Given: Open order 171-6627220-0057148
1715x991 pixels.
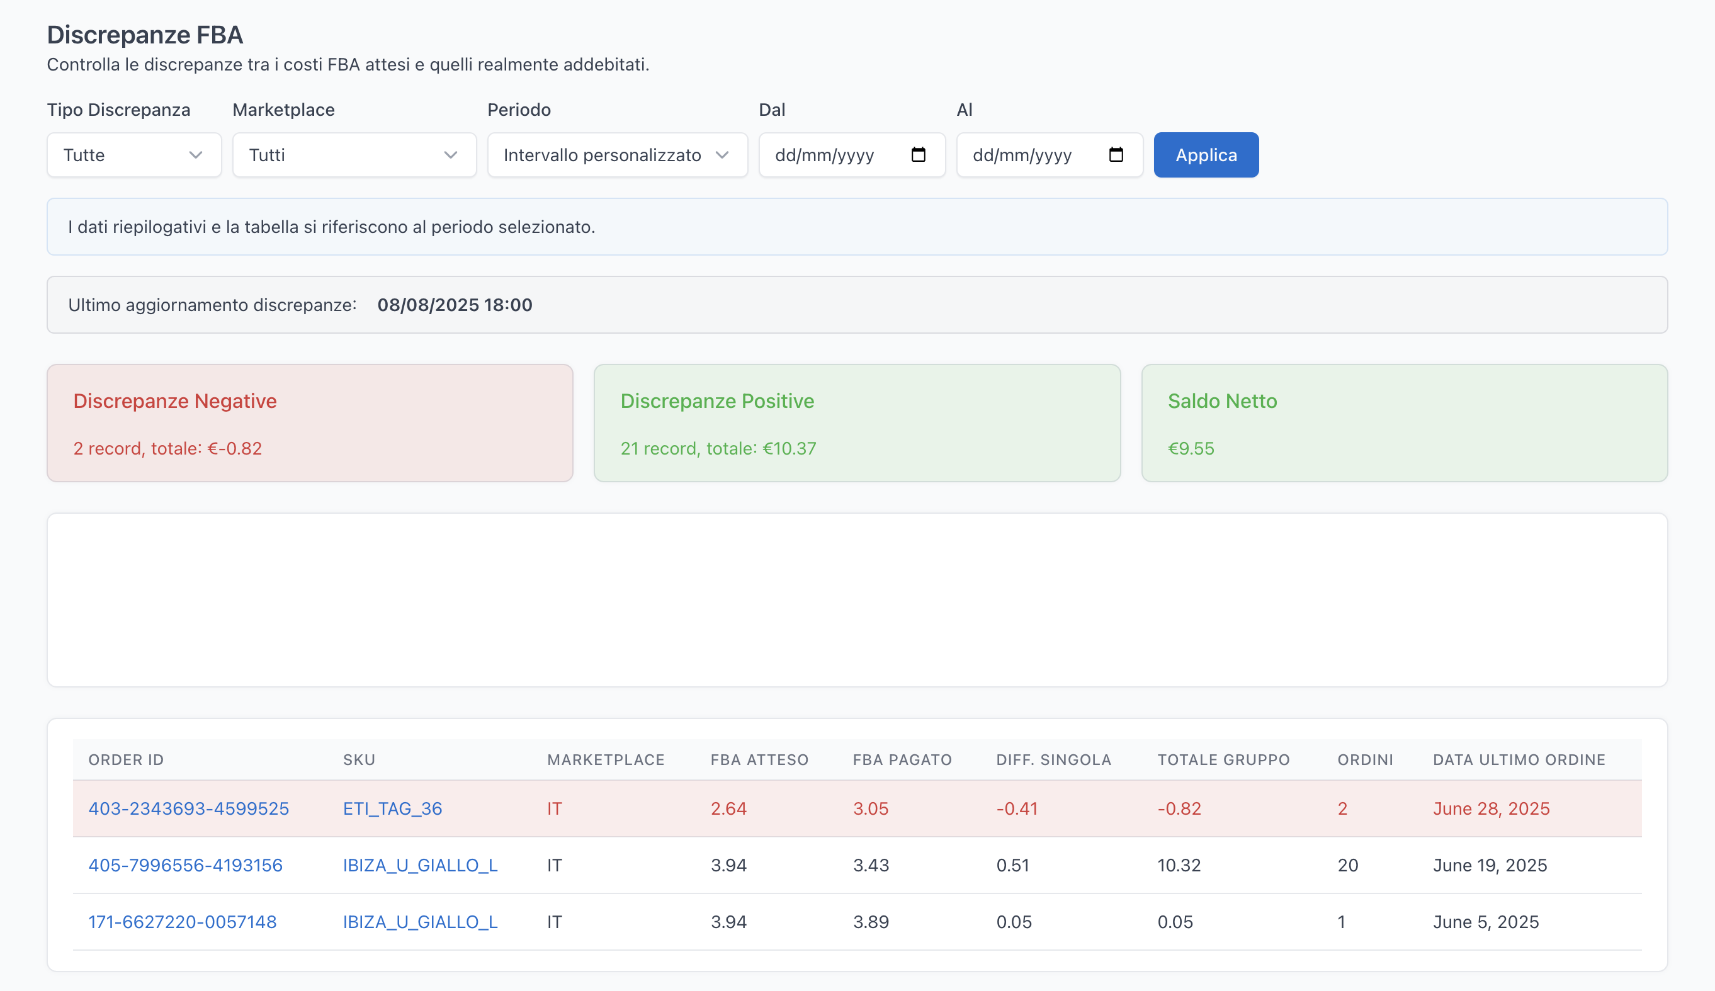Looking at the screenshot, I should (183, 922).
